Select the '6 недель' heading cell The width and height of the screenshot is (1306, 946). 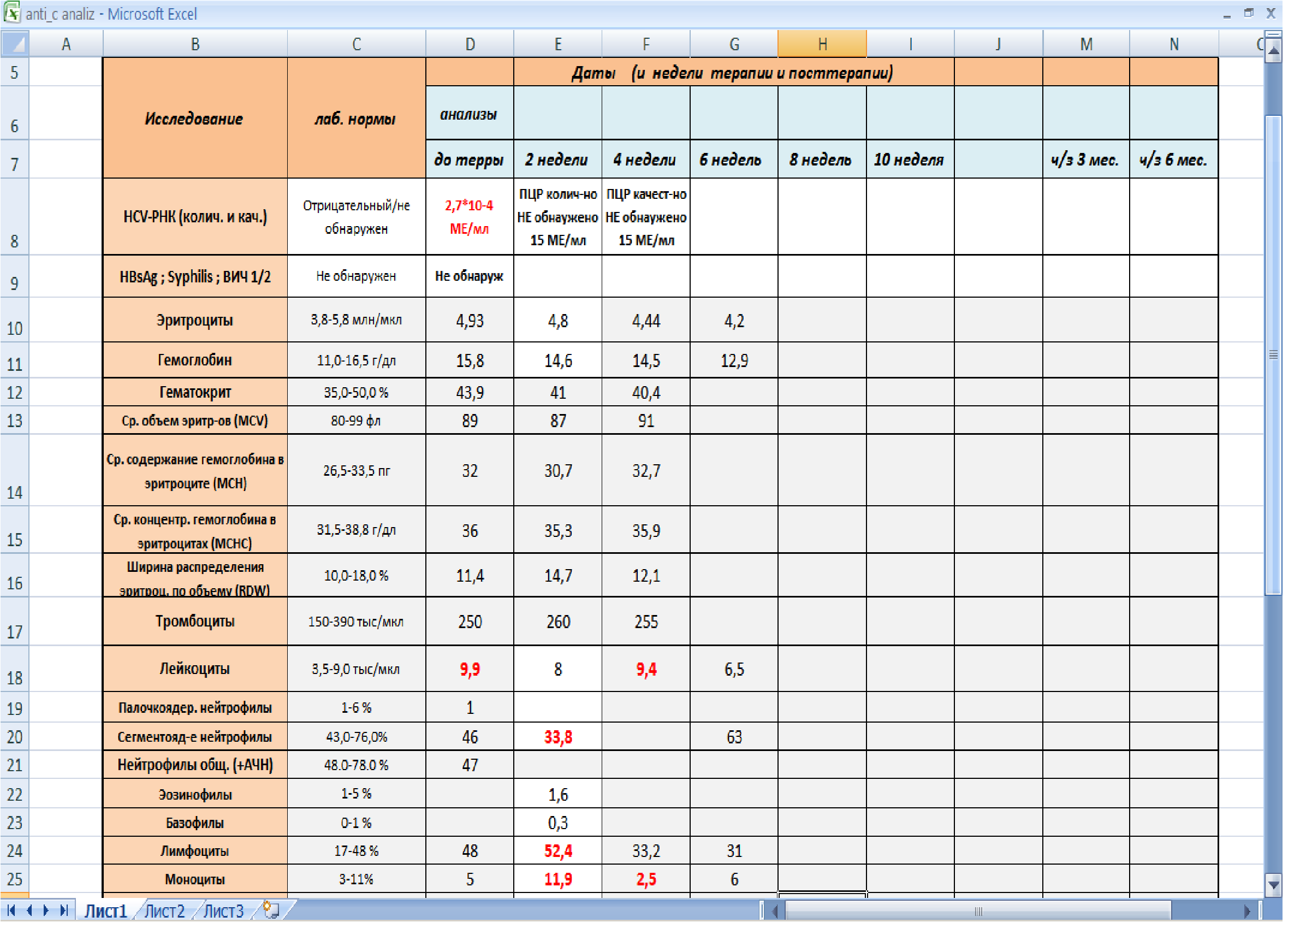point(734,159)
